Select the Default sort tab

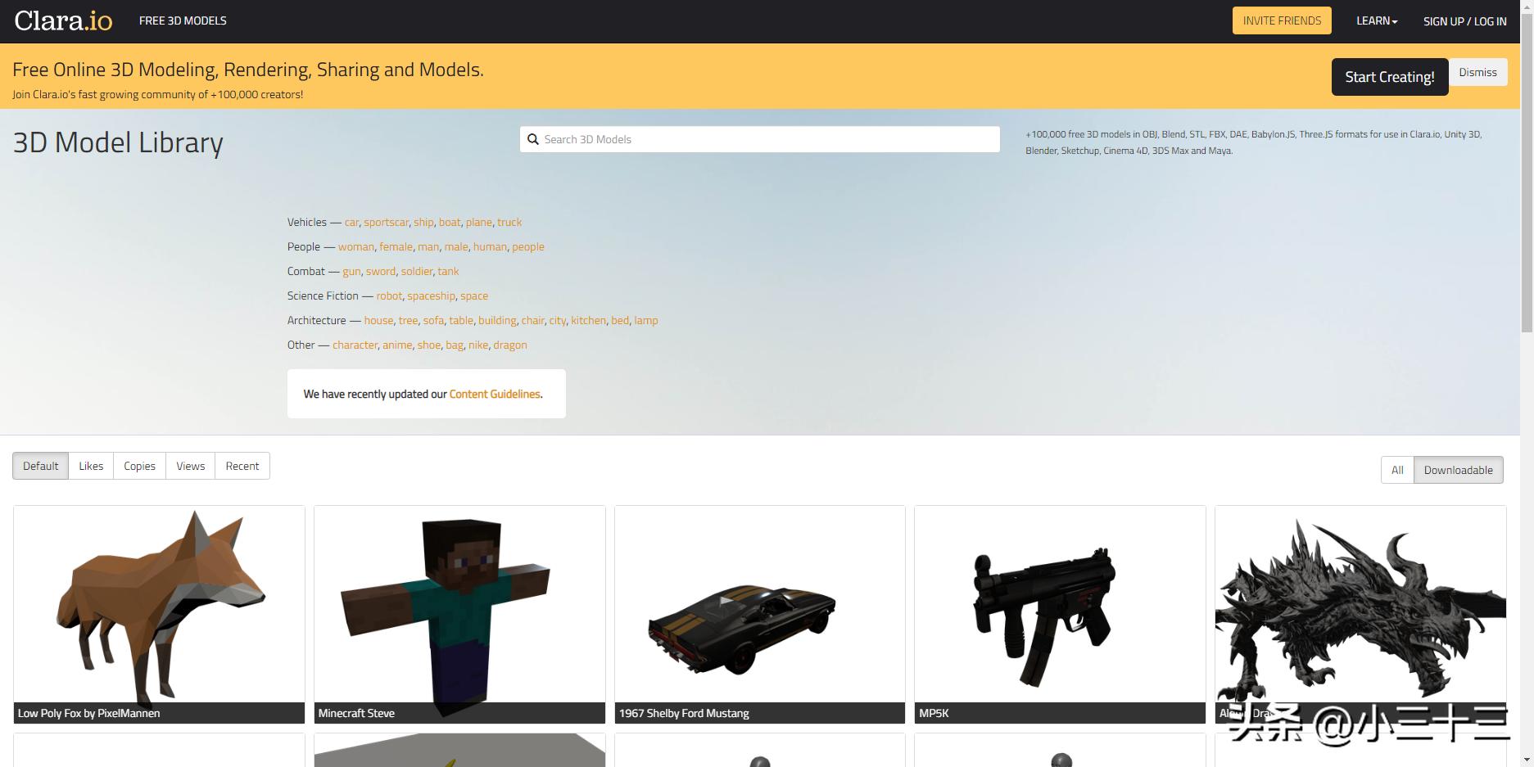click(x=41, y=466)
